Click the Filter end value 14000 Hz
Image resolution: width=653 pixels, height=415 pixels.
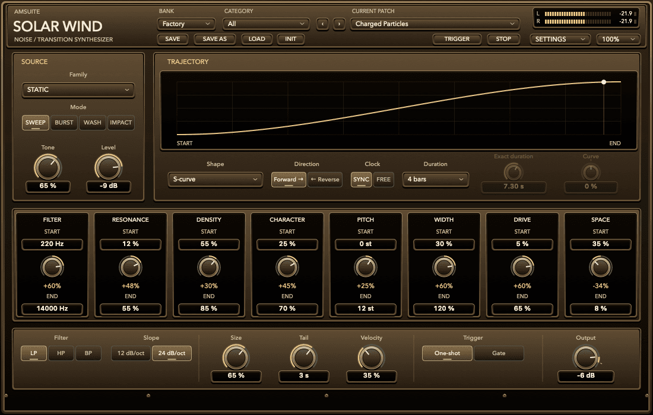[x=52, y=308]
